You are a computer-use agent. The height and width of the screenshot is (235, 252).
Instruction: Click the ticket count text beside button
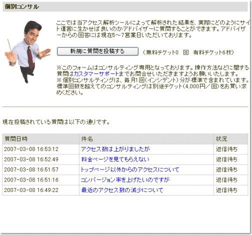[188, 52]
